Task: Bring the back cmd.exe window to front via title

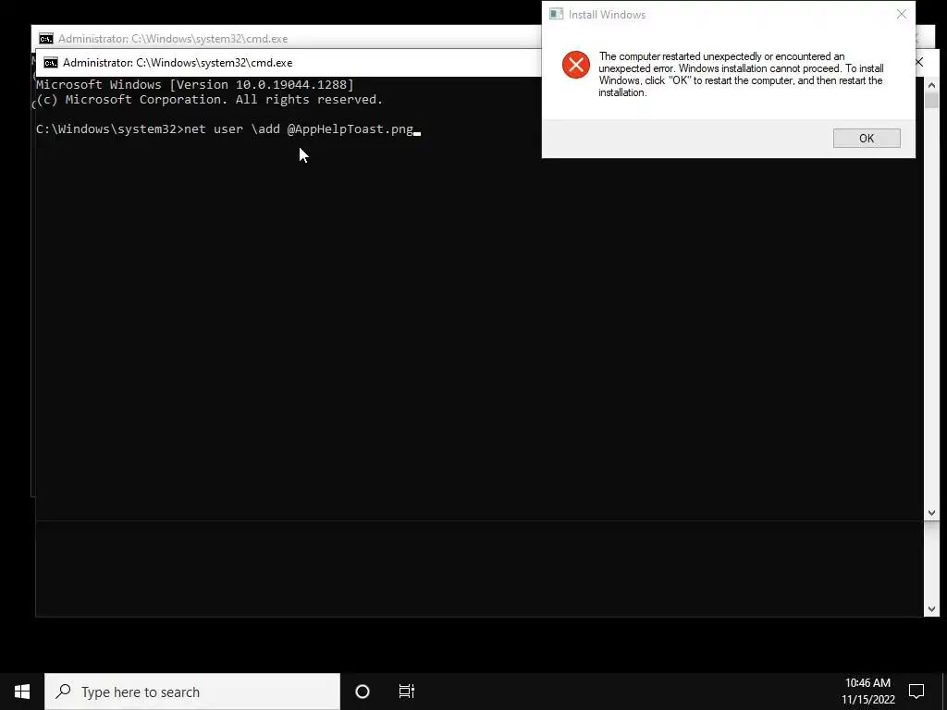Action: 173,39
